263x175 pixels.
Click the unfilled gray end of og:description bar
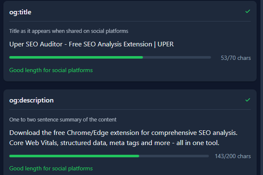pos(173,156)
